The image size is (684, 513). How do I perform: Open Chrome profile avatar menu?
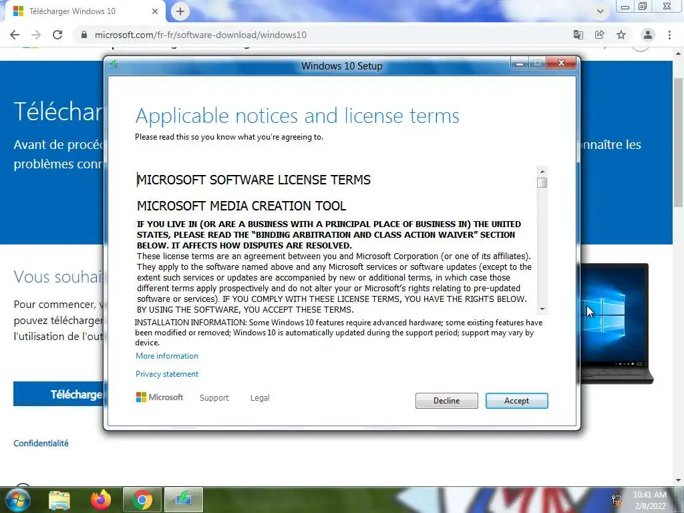(x=648, y=35)
